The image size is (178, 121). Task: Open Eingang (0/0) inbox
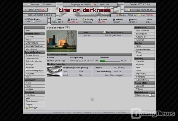[144, 34]
